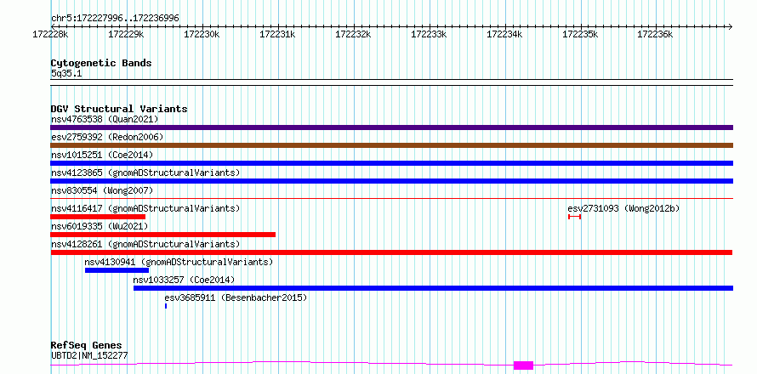This screenshot has width=757, height=374.
Task: Open nsv4116417 (gnomADStructuralVariants) label
Action: (145, 208)
